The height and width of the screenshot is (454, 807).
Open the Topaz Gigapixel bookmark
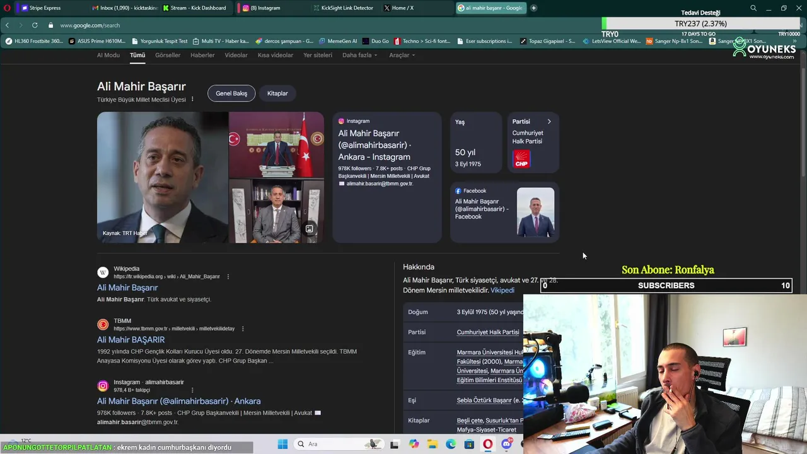point(547,41)
